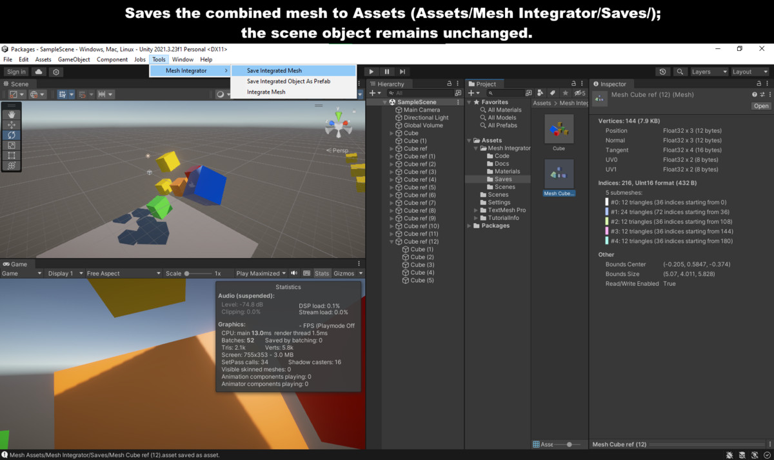
Task: Open the Game view mode dropdown
Action: [22, 274]
